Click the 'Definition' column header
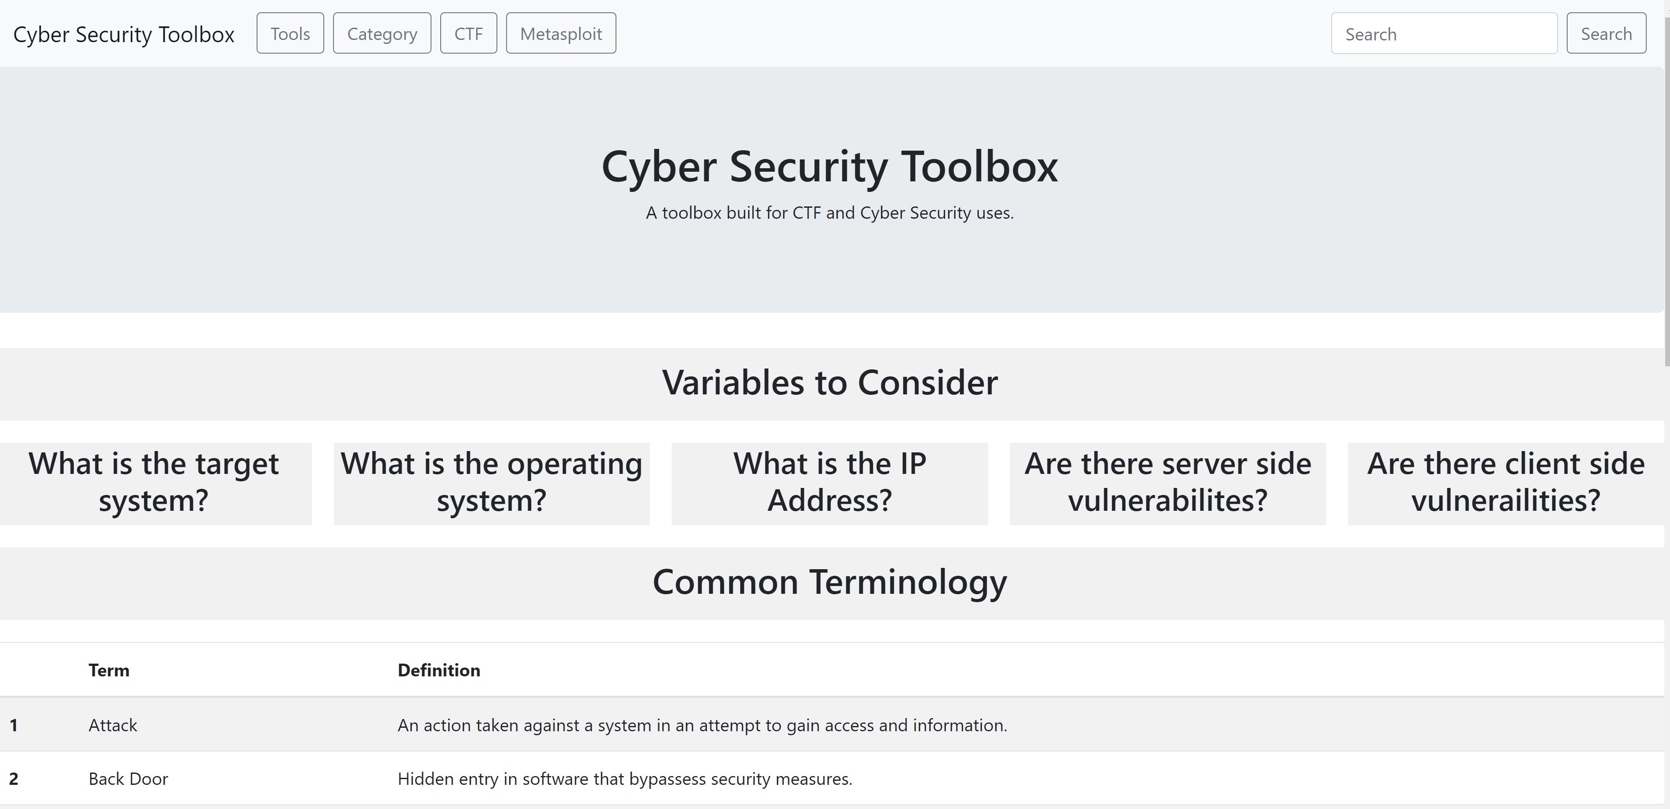Viewport: 1670px width, 809px height. pos(439,670)
